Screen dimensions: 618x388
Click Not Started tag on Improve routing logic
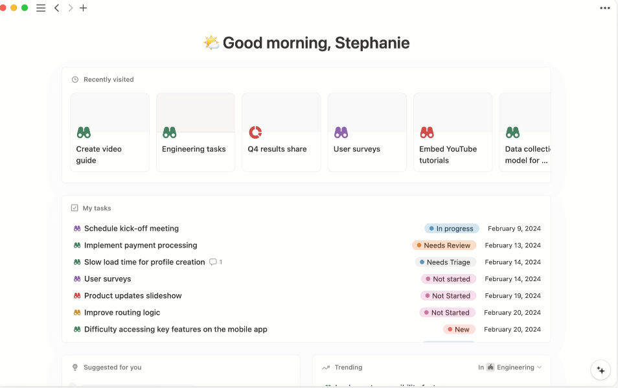coord(448,312)
